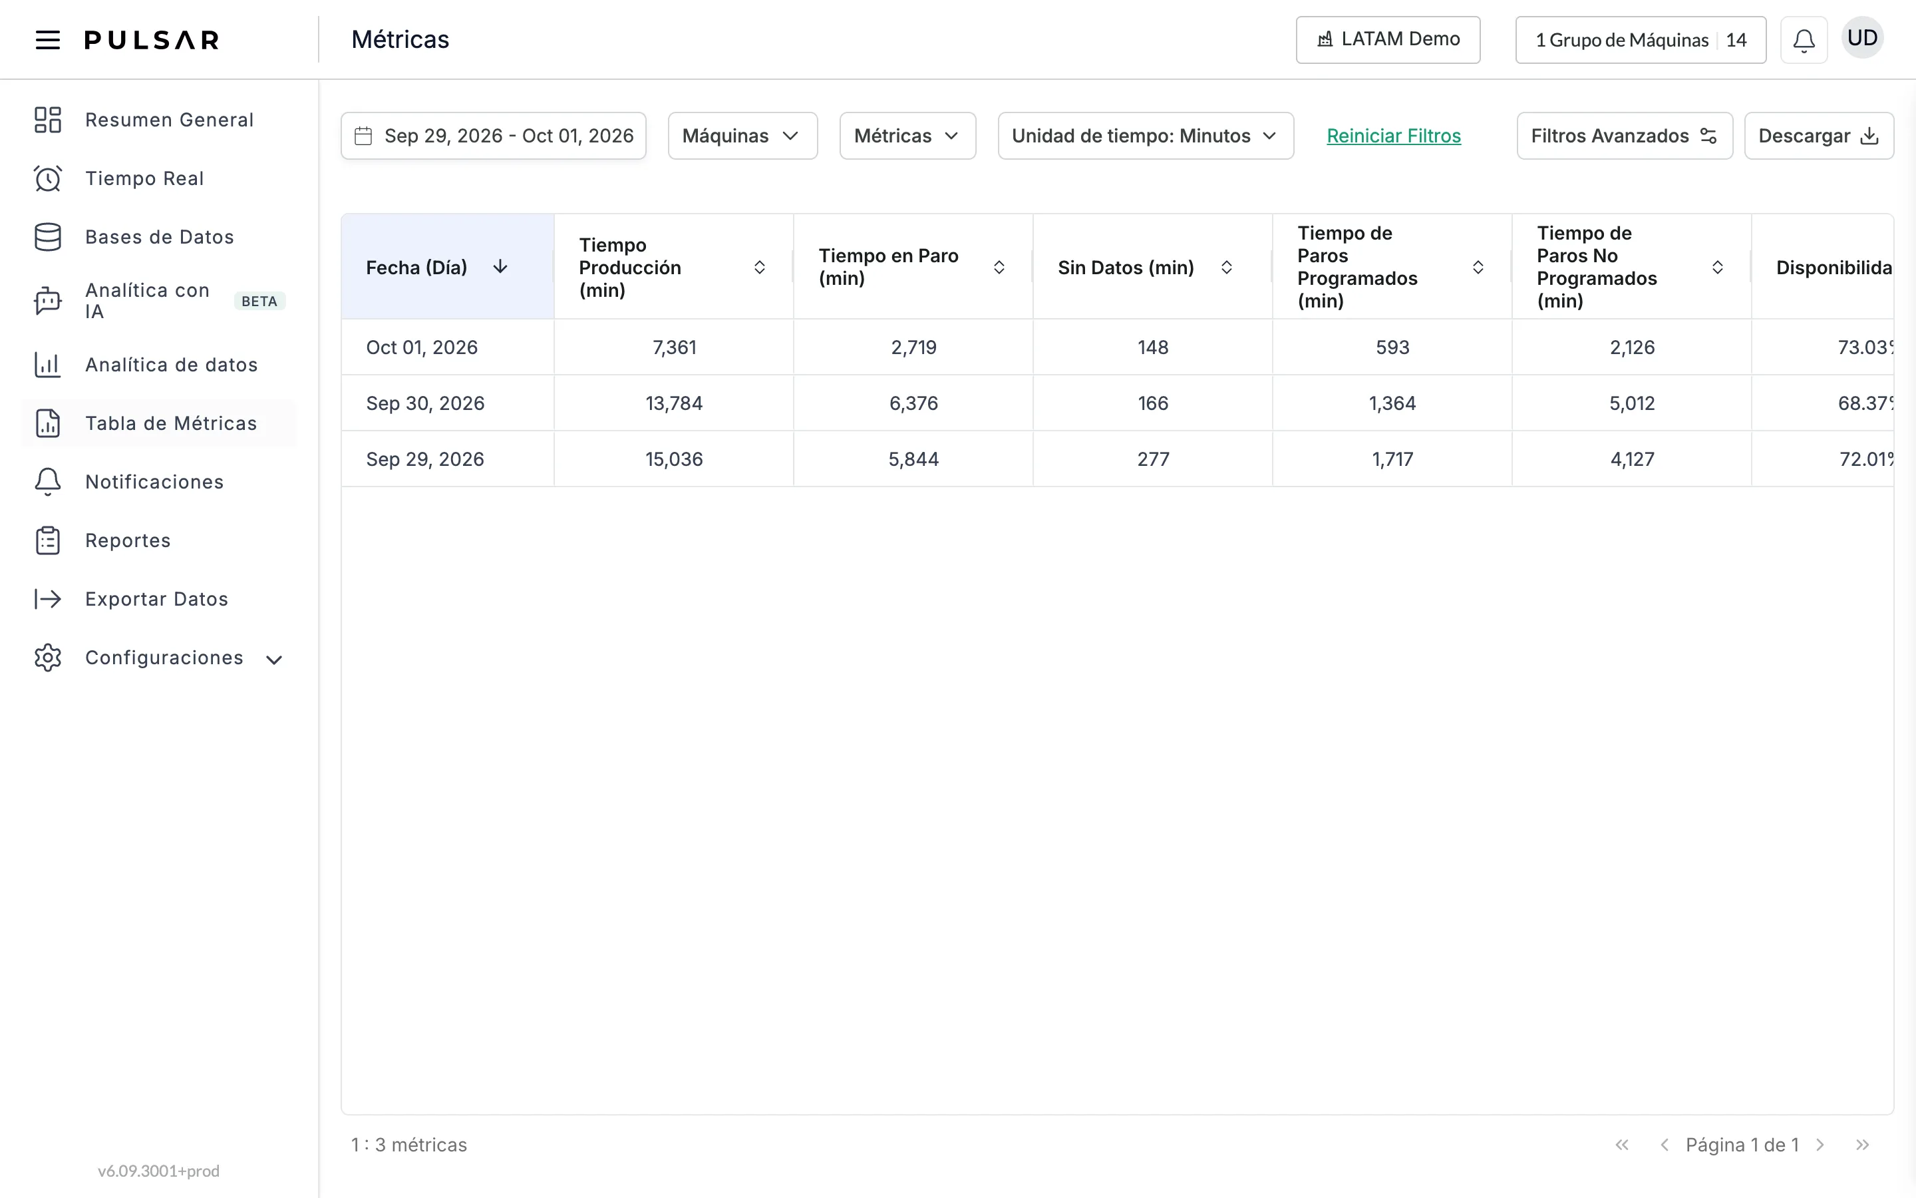The height and width of the screenshot is (1198, 1916).
Task: Sort by Tiempo de Paros Programados arrows
Action: (x=1478, y=267)
